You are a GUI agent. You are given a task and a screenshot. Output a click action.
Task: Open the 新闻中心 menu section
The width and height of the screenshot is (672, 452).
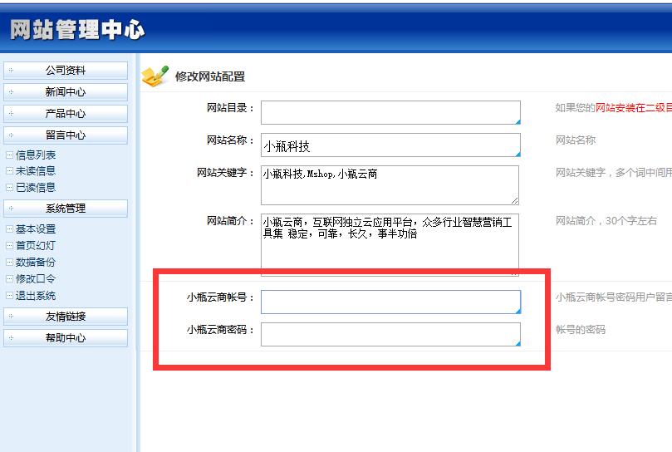pos(66,91)
